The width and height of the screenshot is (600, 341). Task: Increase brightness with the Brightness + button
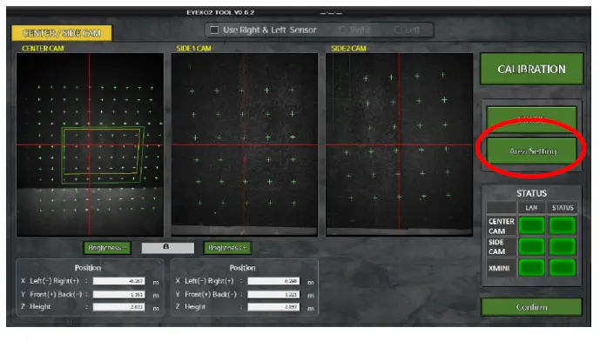point(227,248)
